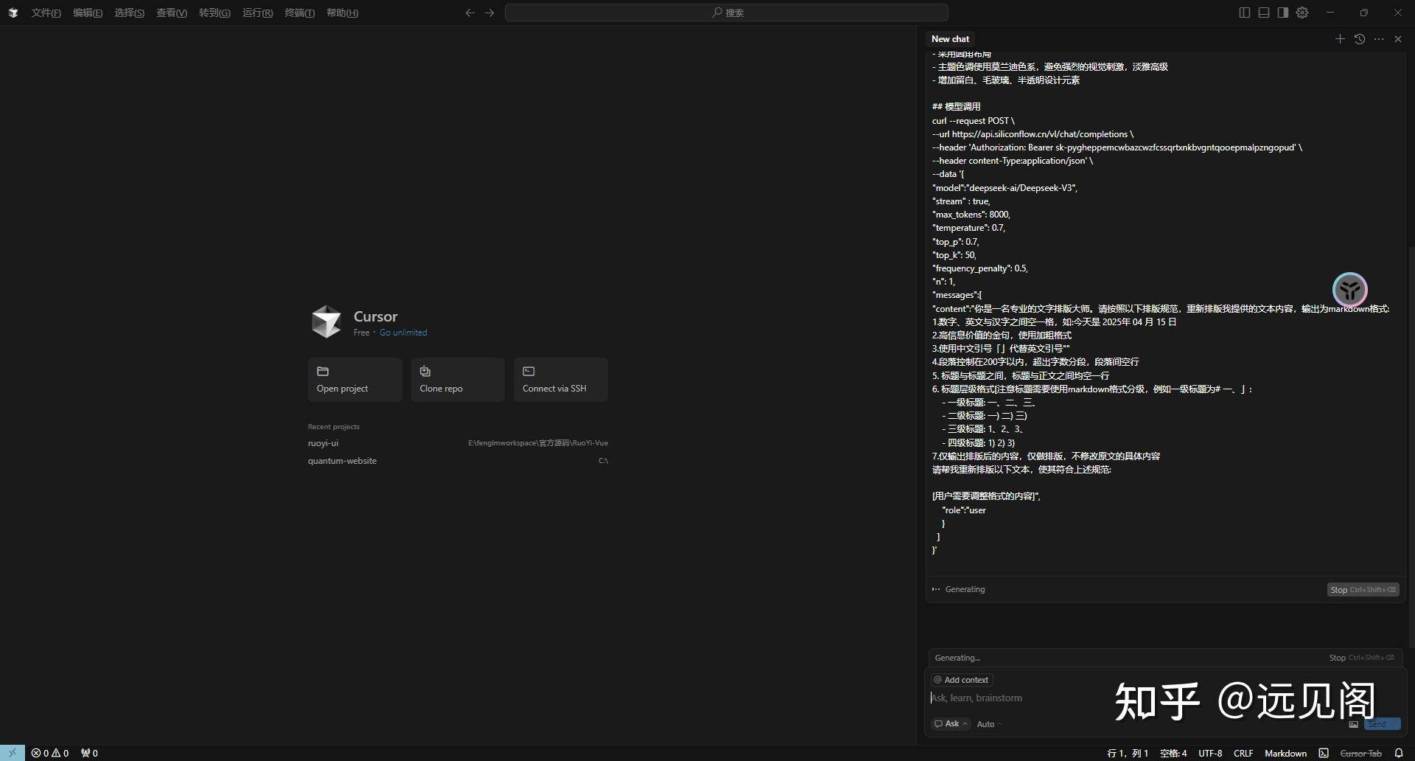Go forward with the right arrow
This screenshot has height=761, width=1415.
pos(489,13)
